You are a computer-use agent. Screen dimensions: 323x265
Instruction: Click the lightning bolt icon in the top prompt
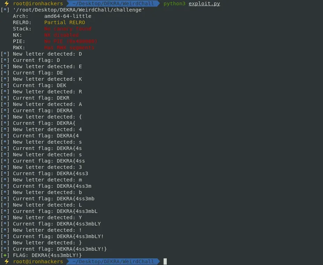[x=6, y=3]
